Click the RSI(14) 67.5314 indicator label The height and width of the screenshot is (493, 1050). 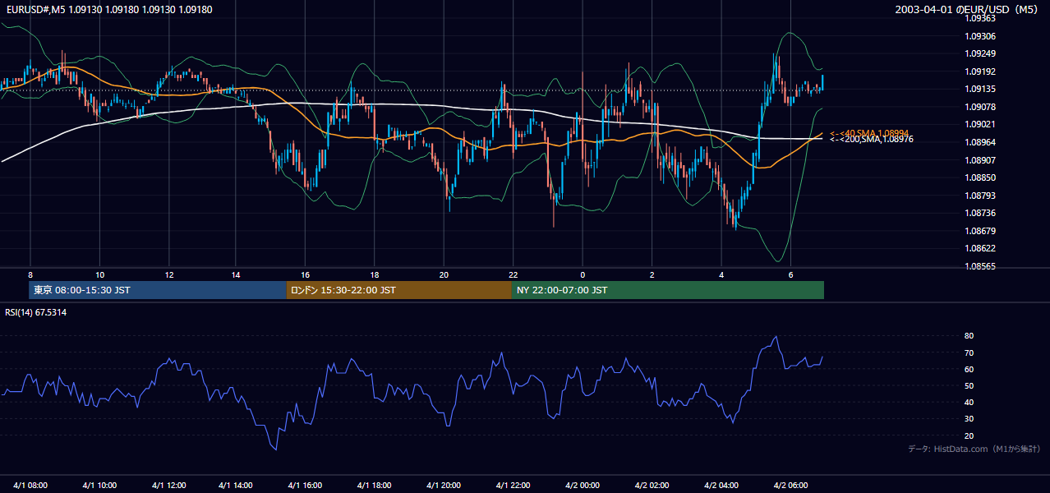click(35, 312)
